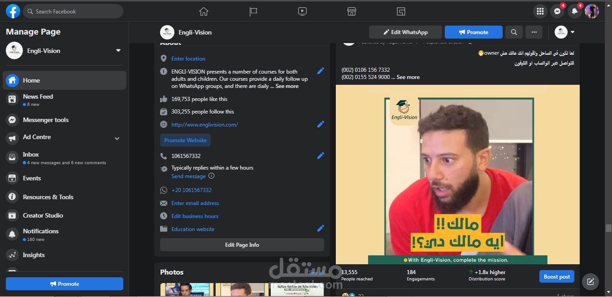Open News Feed in sidebar

(65, 100)
